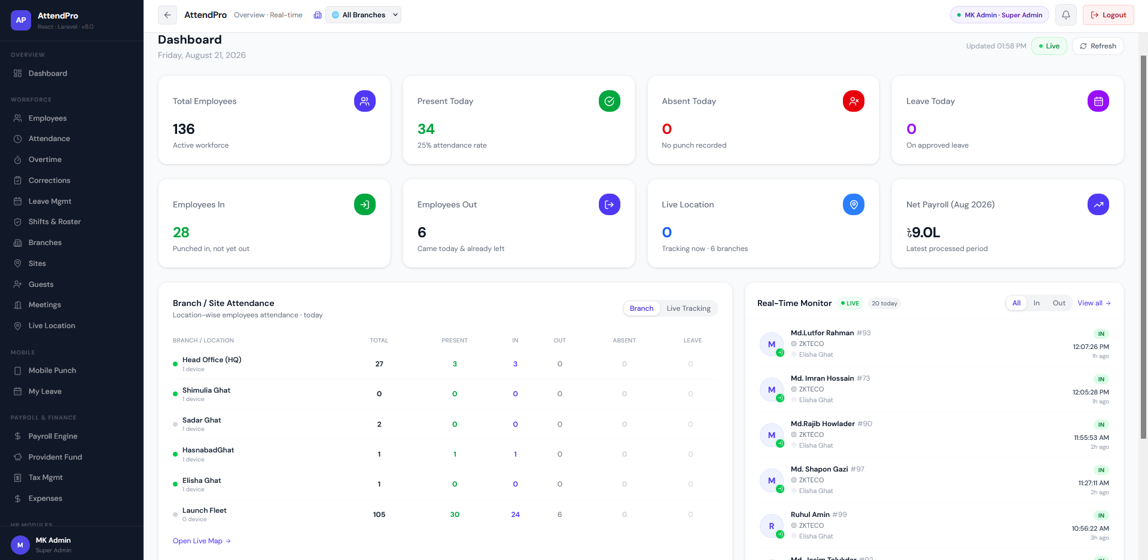This screenshot has height=560, width=1148.
Task: Click Ruhul Amin's R avatar
Action: coord(772,526)
